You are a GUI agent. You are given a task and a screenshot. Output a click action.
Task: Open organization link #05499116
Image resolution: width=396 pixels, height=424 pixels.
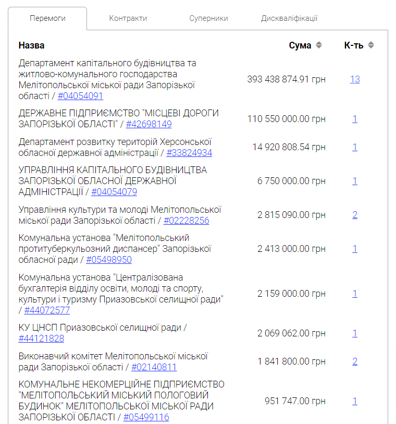click(x=146, y=417)
